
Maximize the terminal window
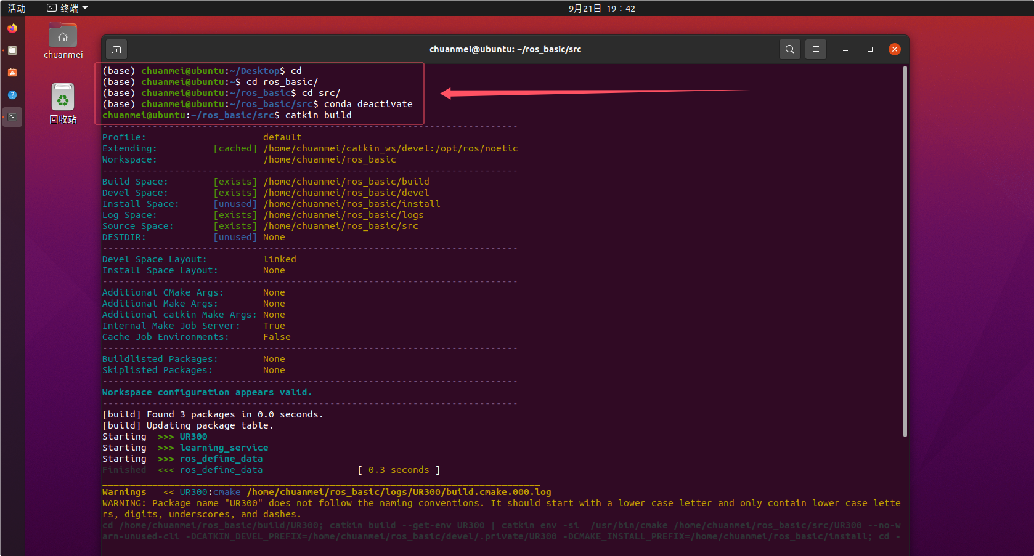pyautogui.click(x=870, y=49)
